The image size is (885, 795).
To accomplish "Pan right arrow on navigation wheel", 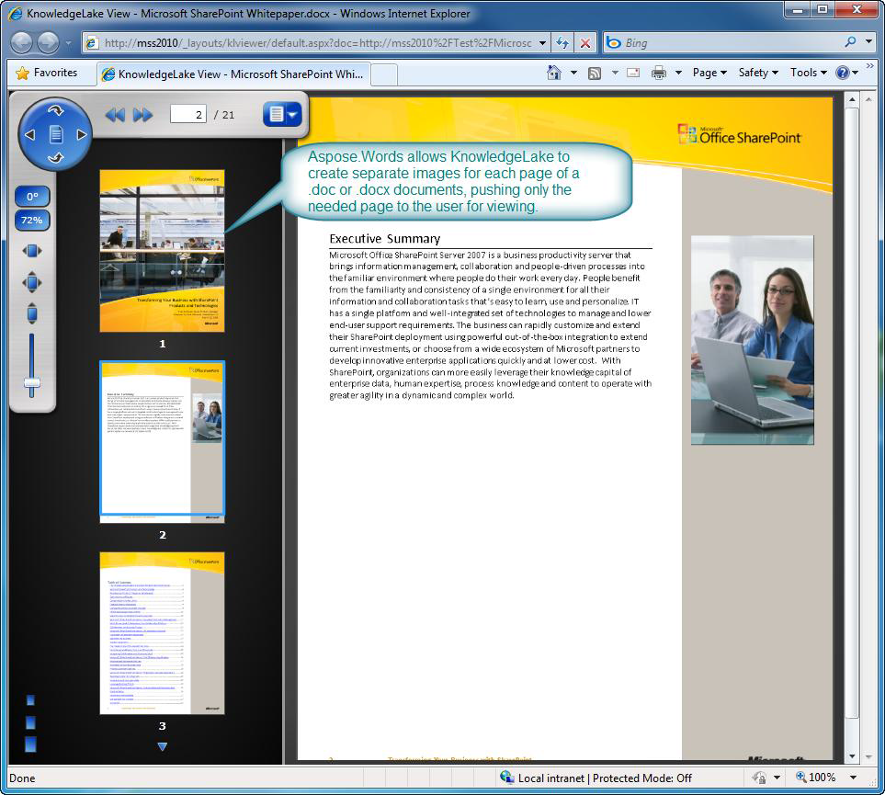I will tap(82, 134).
